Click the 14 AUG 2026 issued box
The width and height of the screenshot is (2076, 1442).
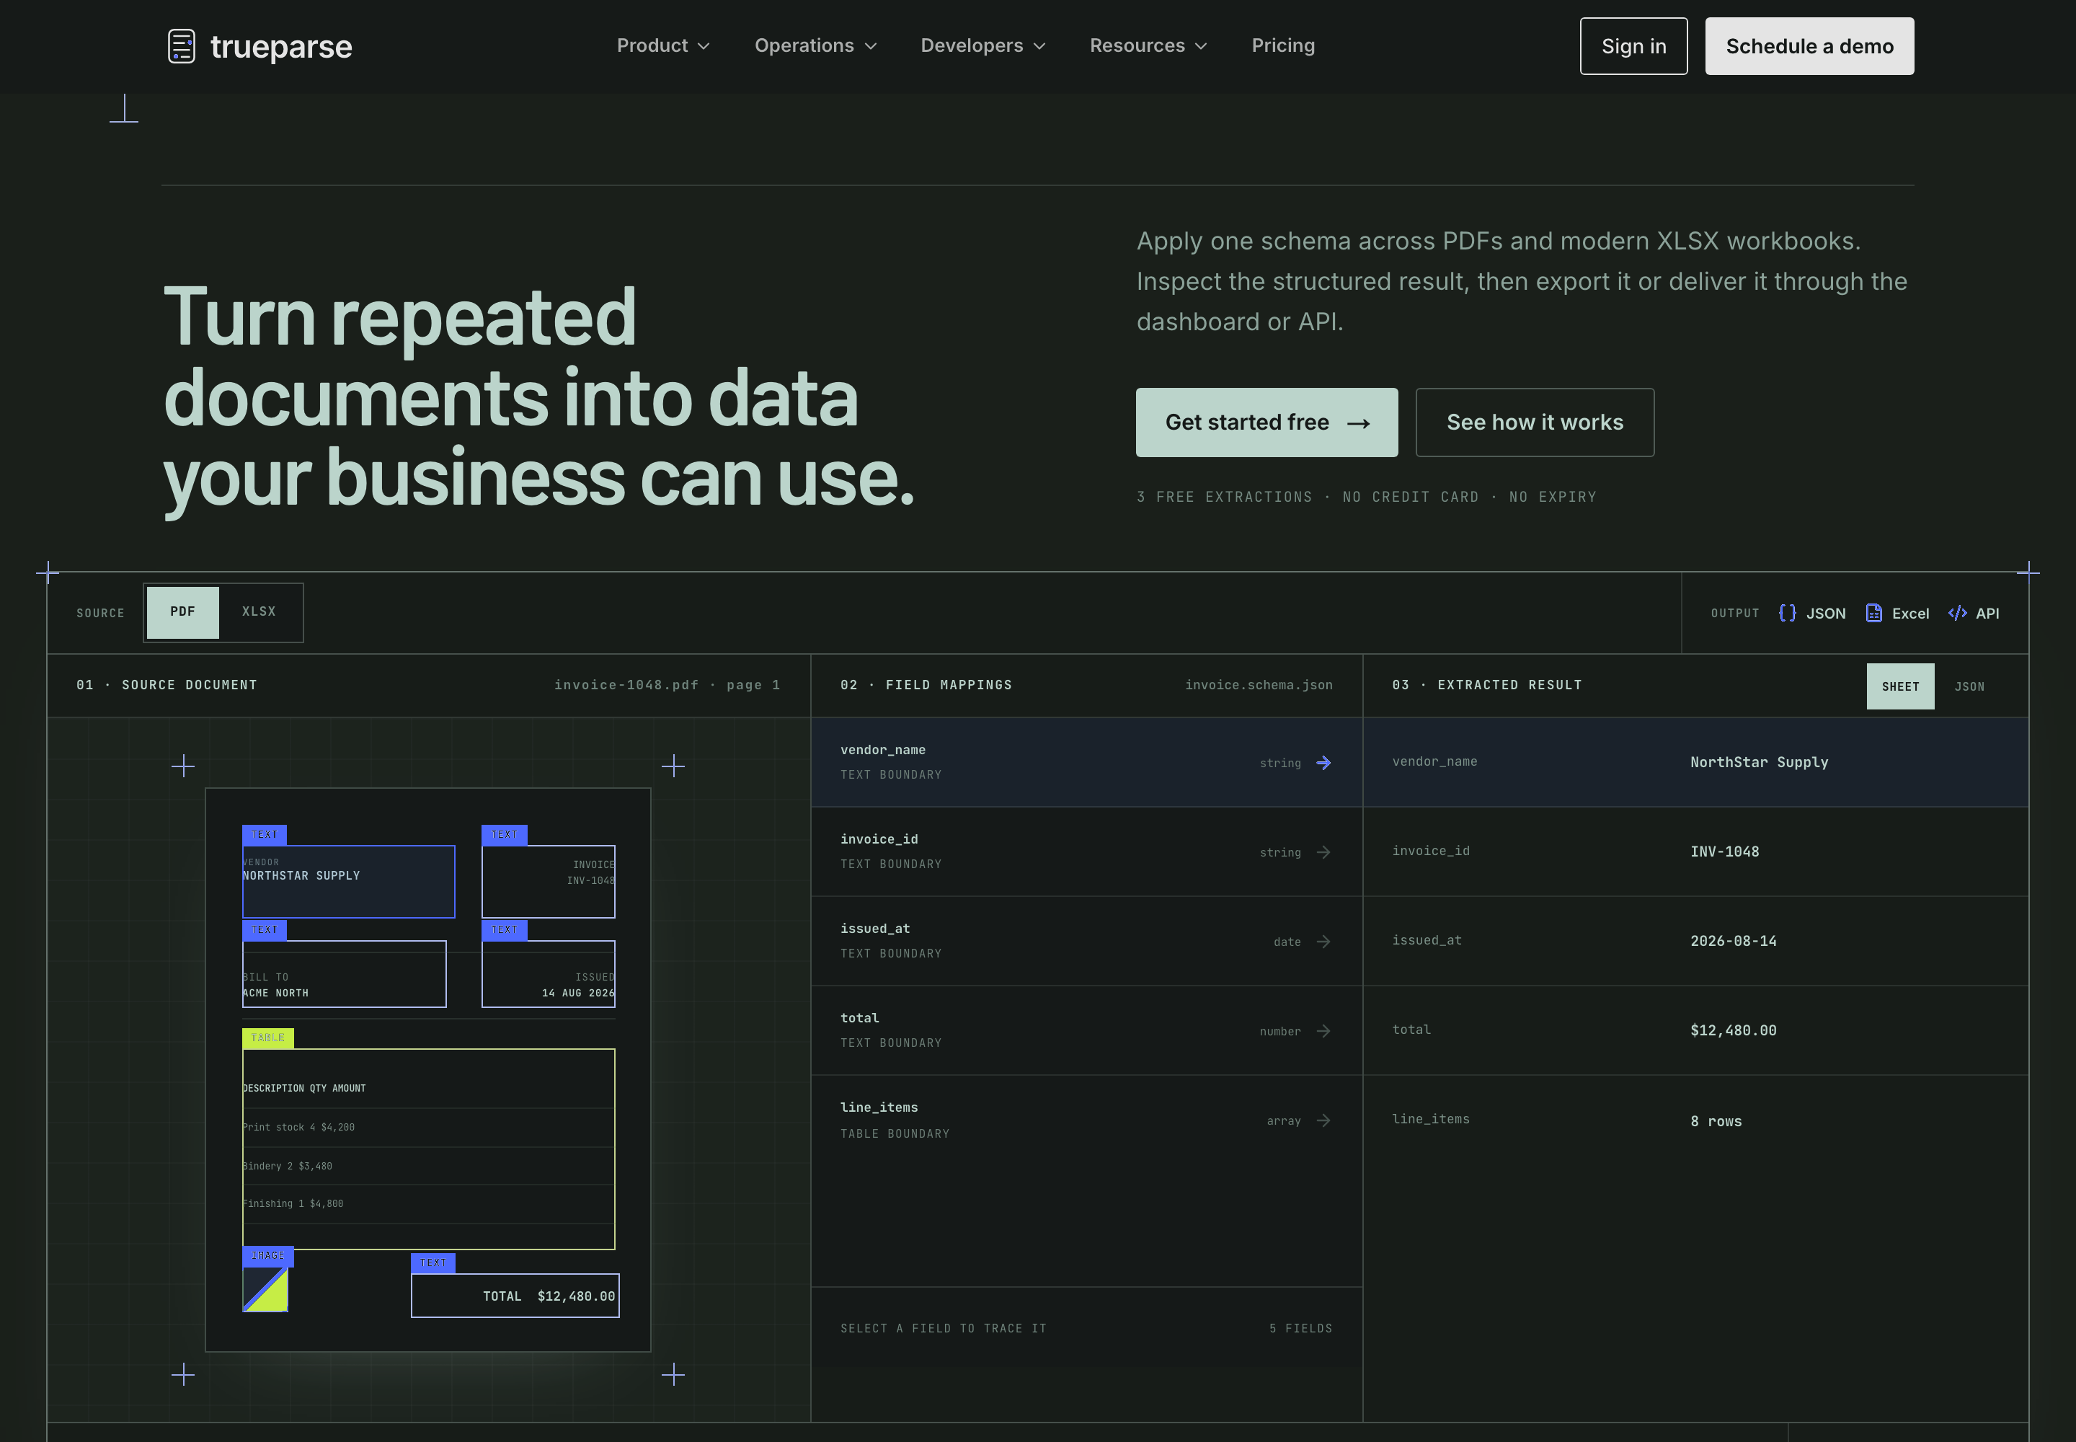click(x=549, y=974)
